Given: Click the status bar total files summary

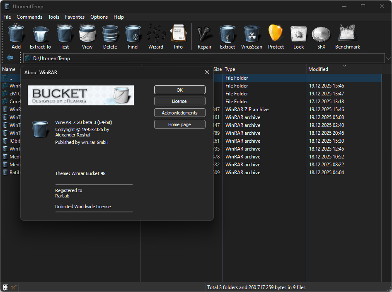Looking at the screenshot, I should pyautogui.click(x=256, y=287).
